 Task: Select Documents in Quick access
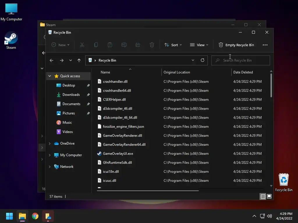[71, 104]
